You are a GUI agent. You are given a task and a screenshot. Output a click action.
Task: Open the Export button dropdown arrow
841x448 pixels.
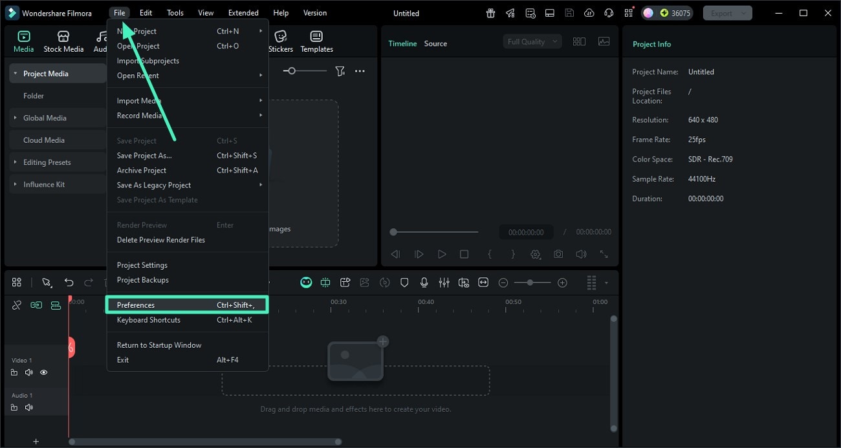point(745,13)
